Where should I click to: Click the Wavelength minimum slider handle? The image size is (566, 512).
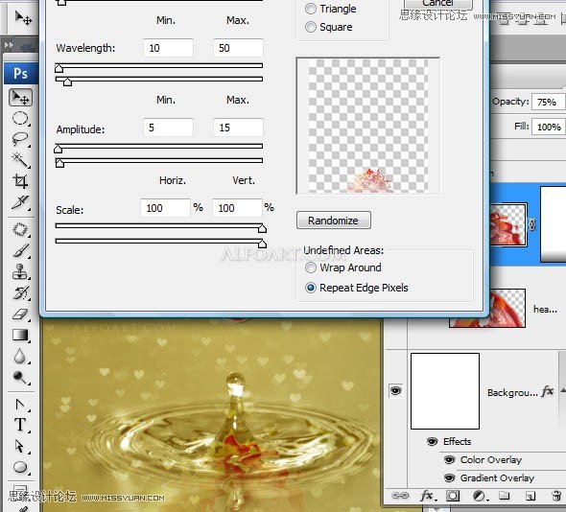click(59, 68)
